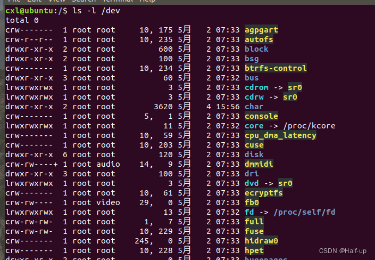The height and width of the screenshot is (260, 375).
Task: Click link count 6 on disk row
Action: point(65,155)
